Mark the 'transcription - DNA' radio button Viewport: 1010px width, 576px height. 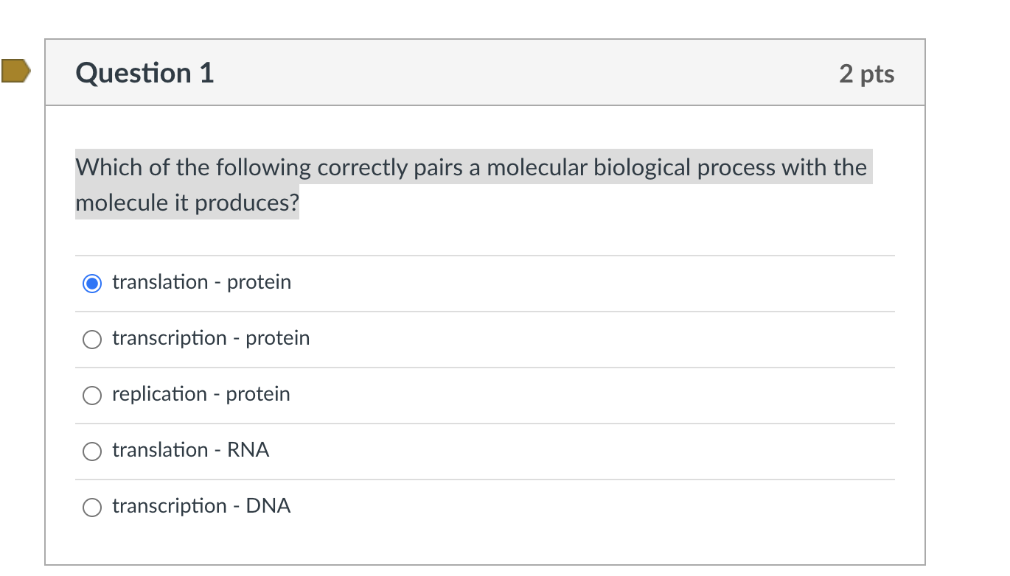(x=92, y=507)
